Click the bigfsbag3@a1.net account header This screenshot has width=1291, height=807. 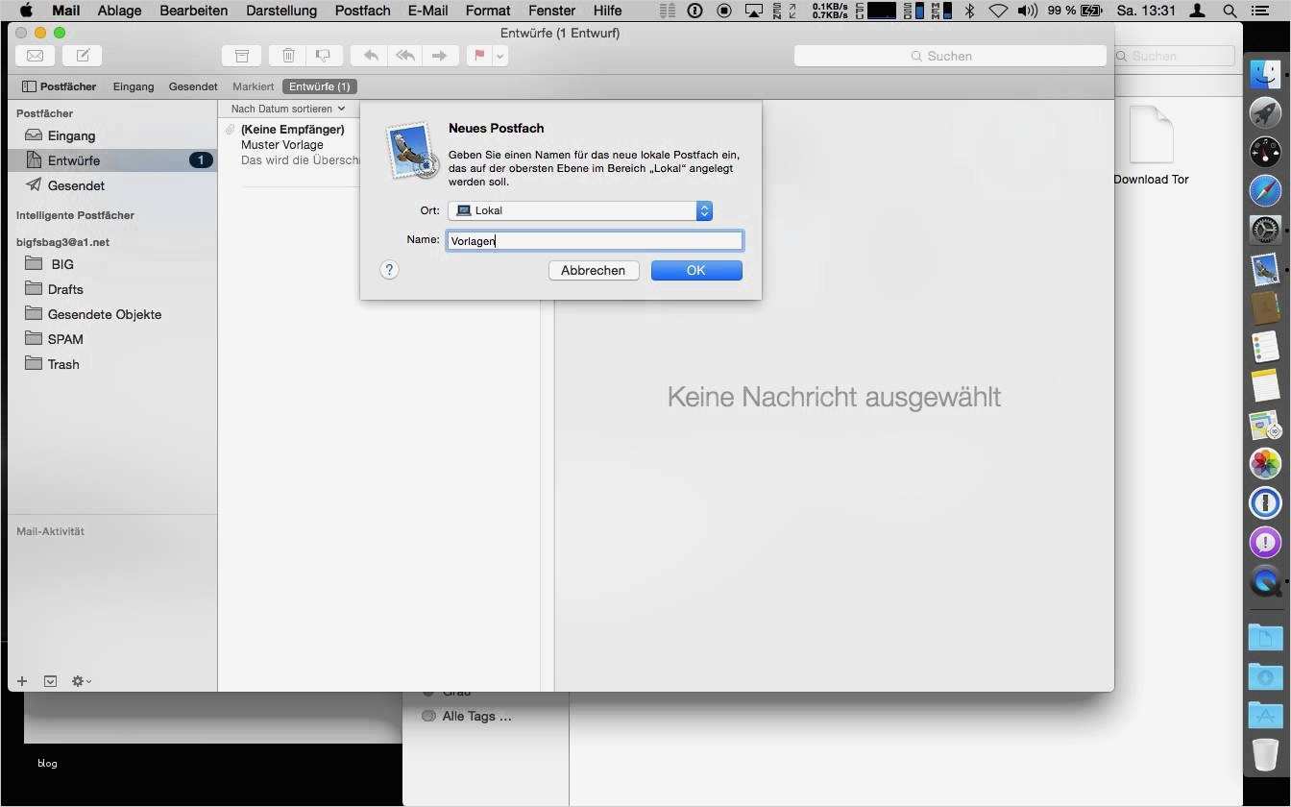pos(62,242)
